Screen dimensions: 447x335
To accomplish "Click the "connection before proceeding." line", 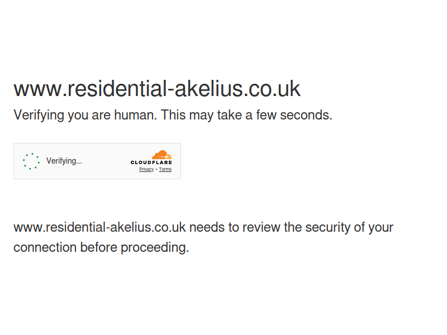I will click(101, 247).
